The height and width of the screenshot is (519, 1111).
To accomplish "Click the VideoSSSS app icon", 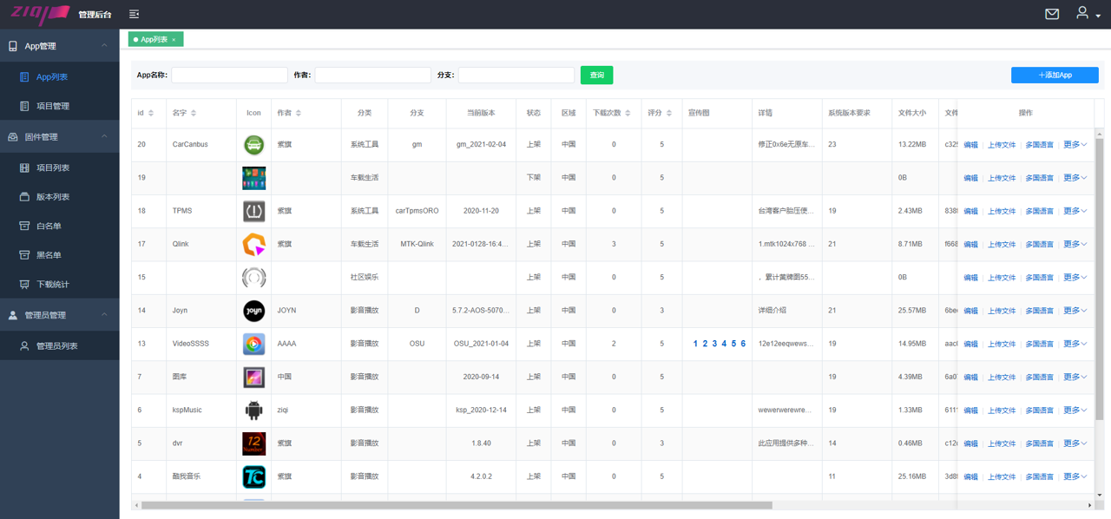I will (x=253, y=344).
